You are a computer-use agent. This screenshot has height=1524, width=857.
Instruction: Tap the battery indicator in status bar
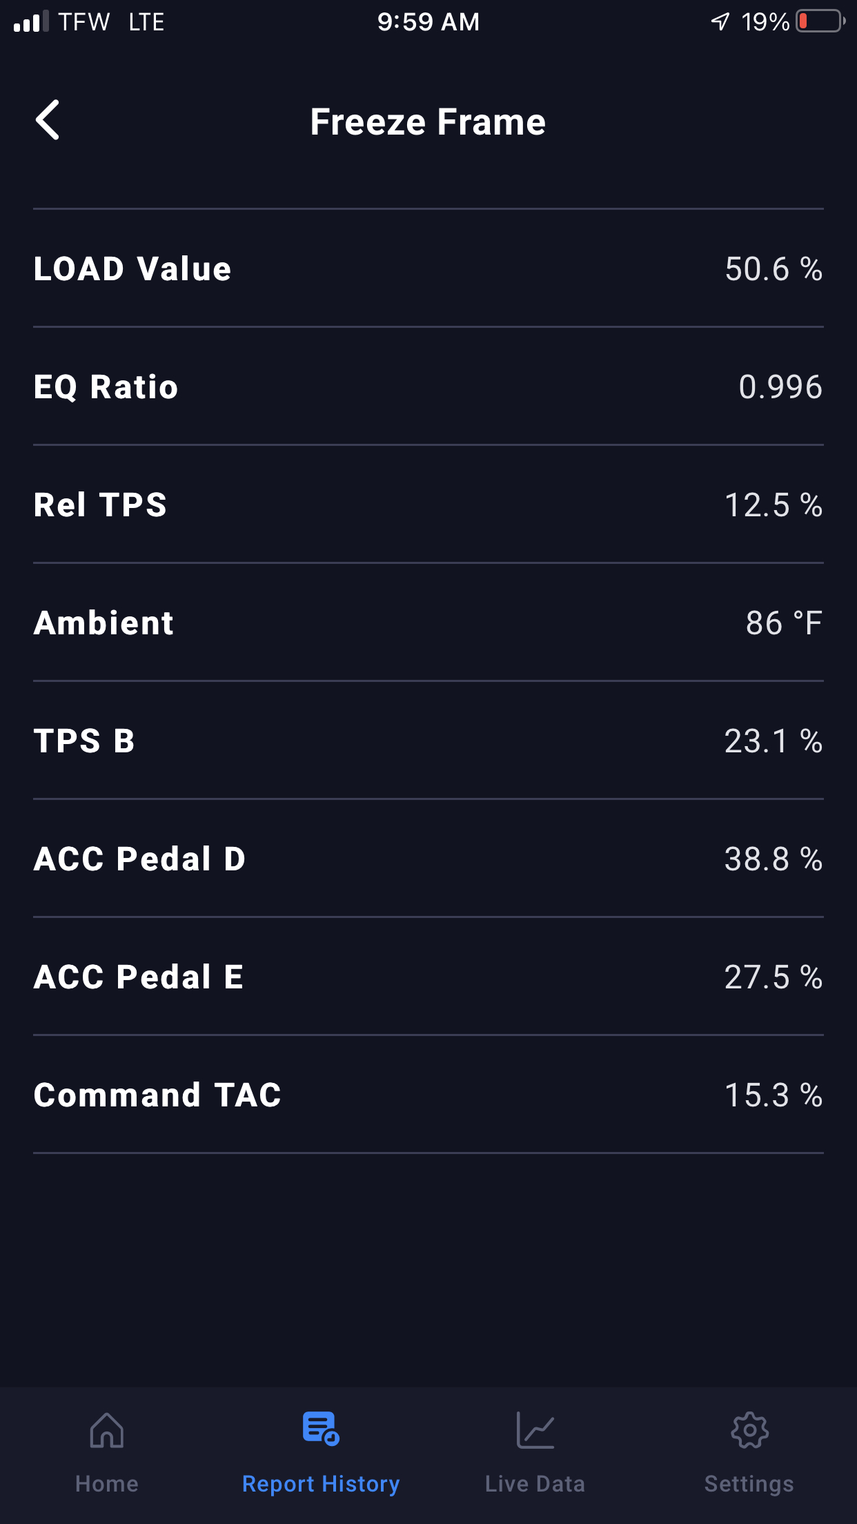pos(820,21)
